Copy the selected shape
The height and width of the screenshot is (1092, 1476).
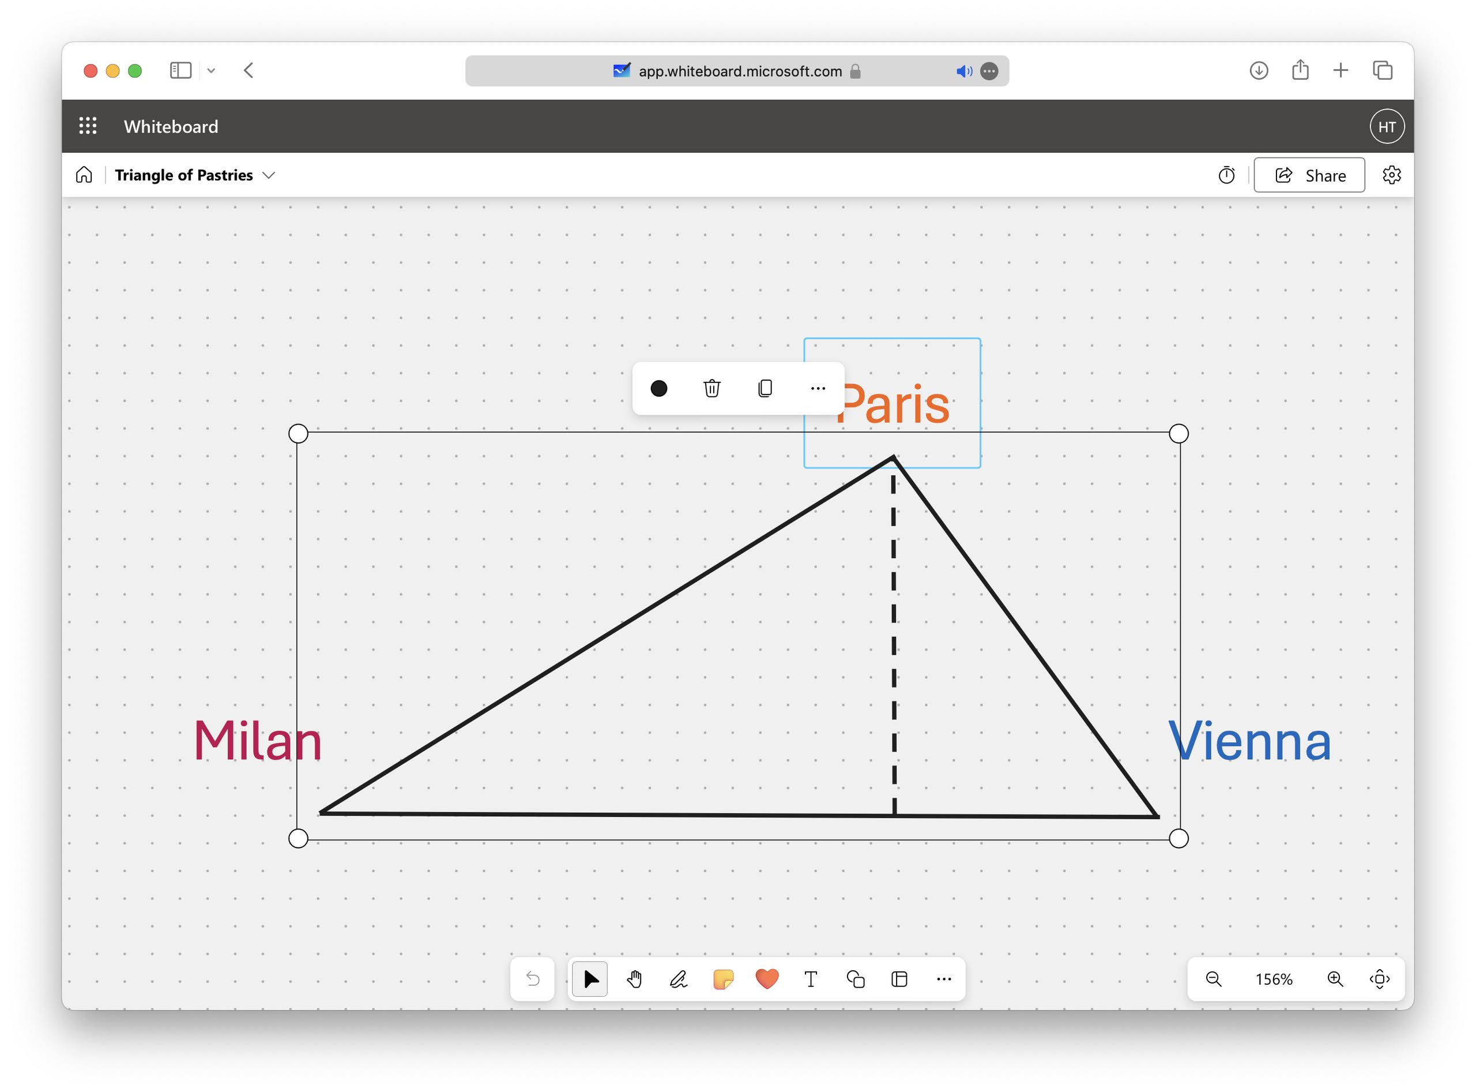click(765, 389)
